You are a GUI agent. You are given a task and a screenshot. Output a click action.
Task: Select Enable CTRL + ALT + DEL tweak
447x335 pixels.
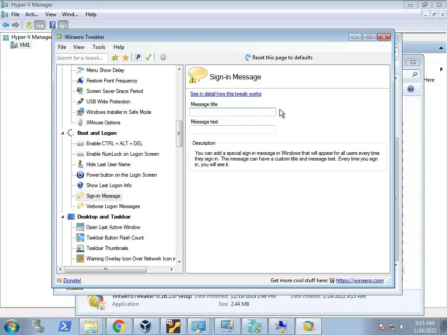pyautogui.click(x=114, y=144)
